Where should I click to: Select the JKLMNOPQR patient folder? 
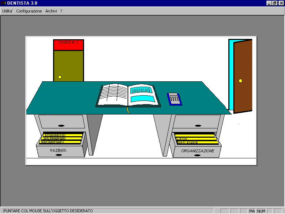pyautogui.click(x=61, y=138)
